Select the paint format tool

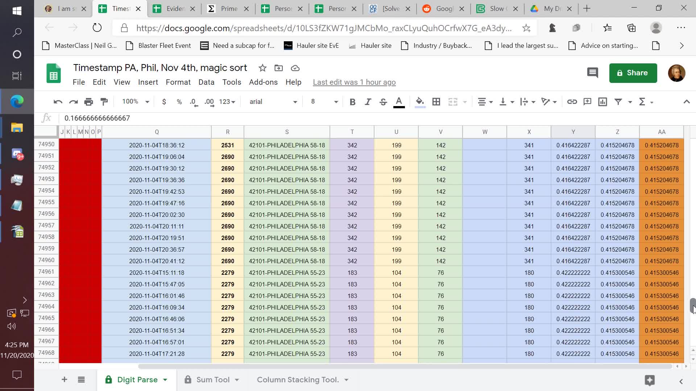pyautogui.click(x=104, y=102)
